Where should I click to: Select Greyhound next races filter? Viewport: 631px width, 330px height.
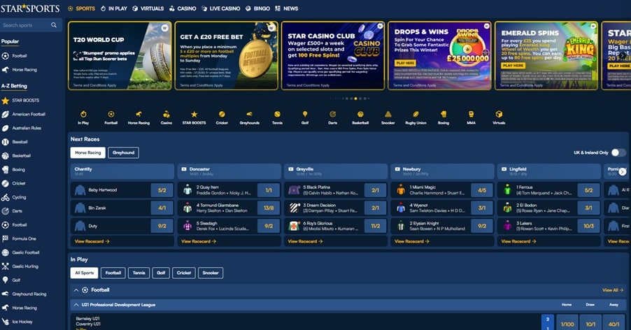pyautogui.click(x=124, y=152)
